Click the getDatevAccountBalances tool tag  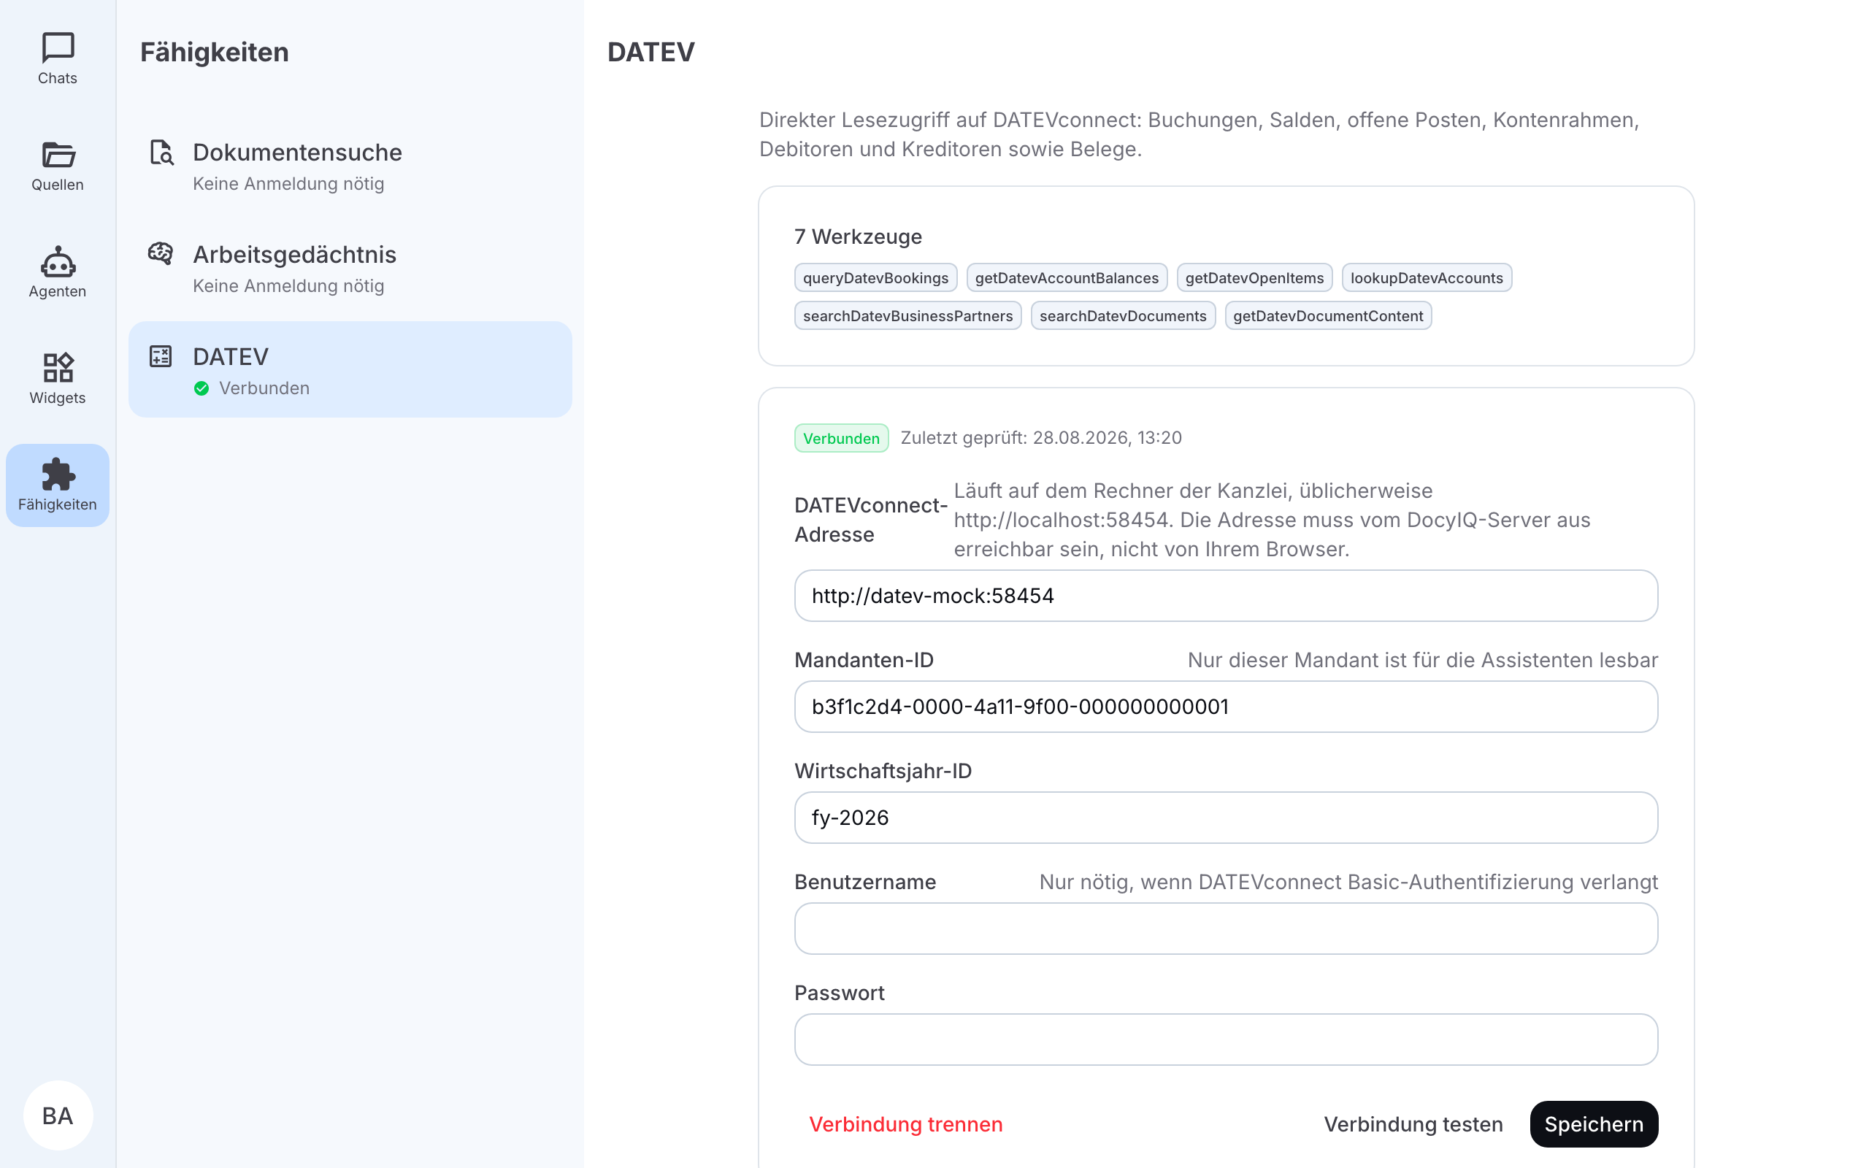(1067, 278)
